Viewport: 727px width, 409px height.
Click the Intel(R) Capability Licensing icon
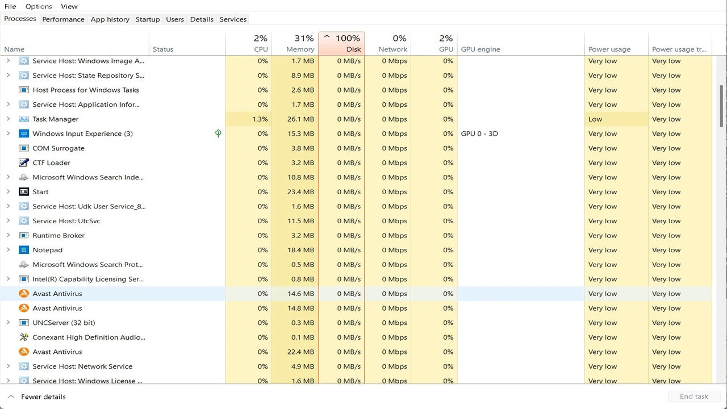[24, 279]
